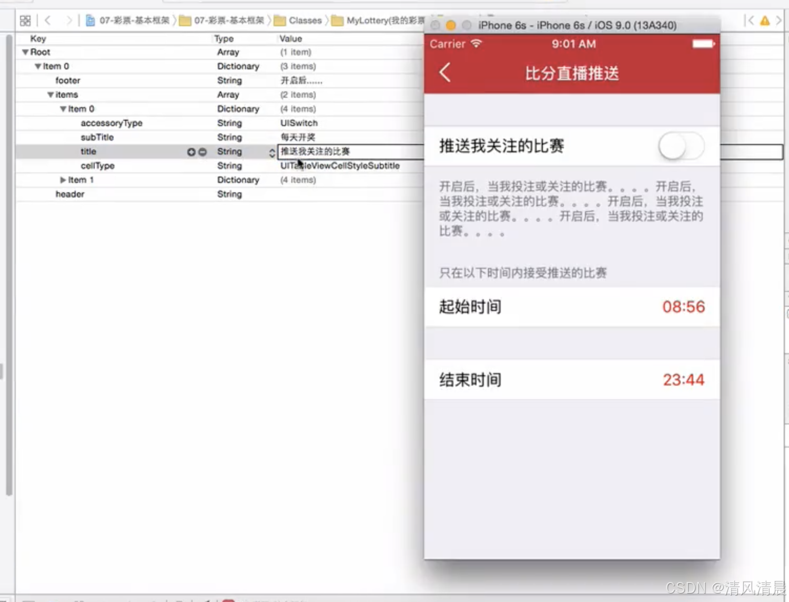The width and height of the screenshot is (789, 602).
Task: Click the Key column header
Action: (x=38, y=38)
